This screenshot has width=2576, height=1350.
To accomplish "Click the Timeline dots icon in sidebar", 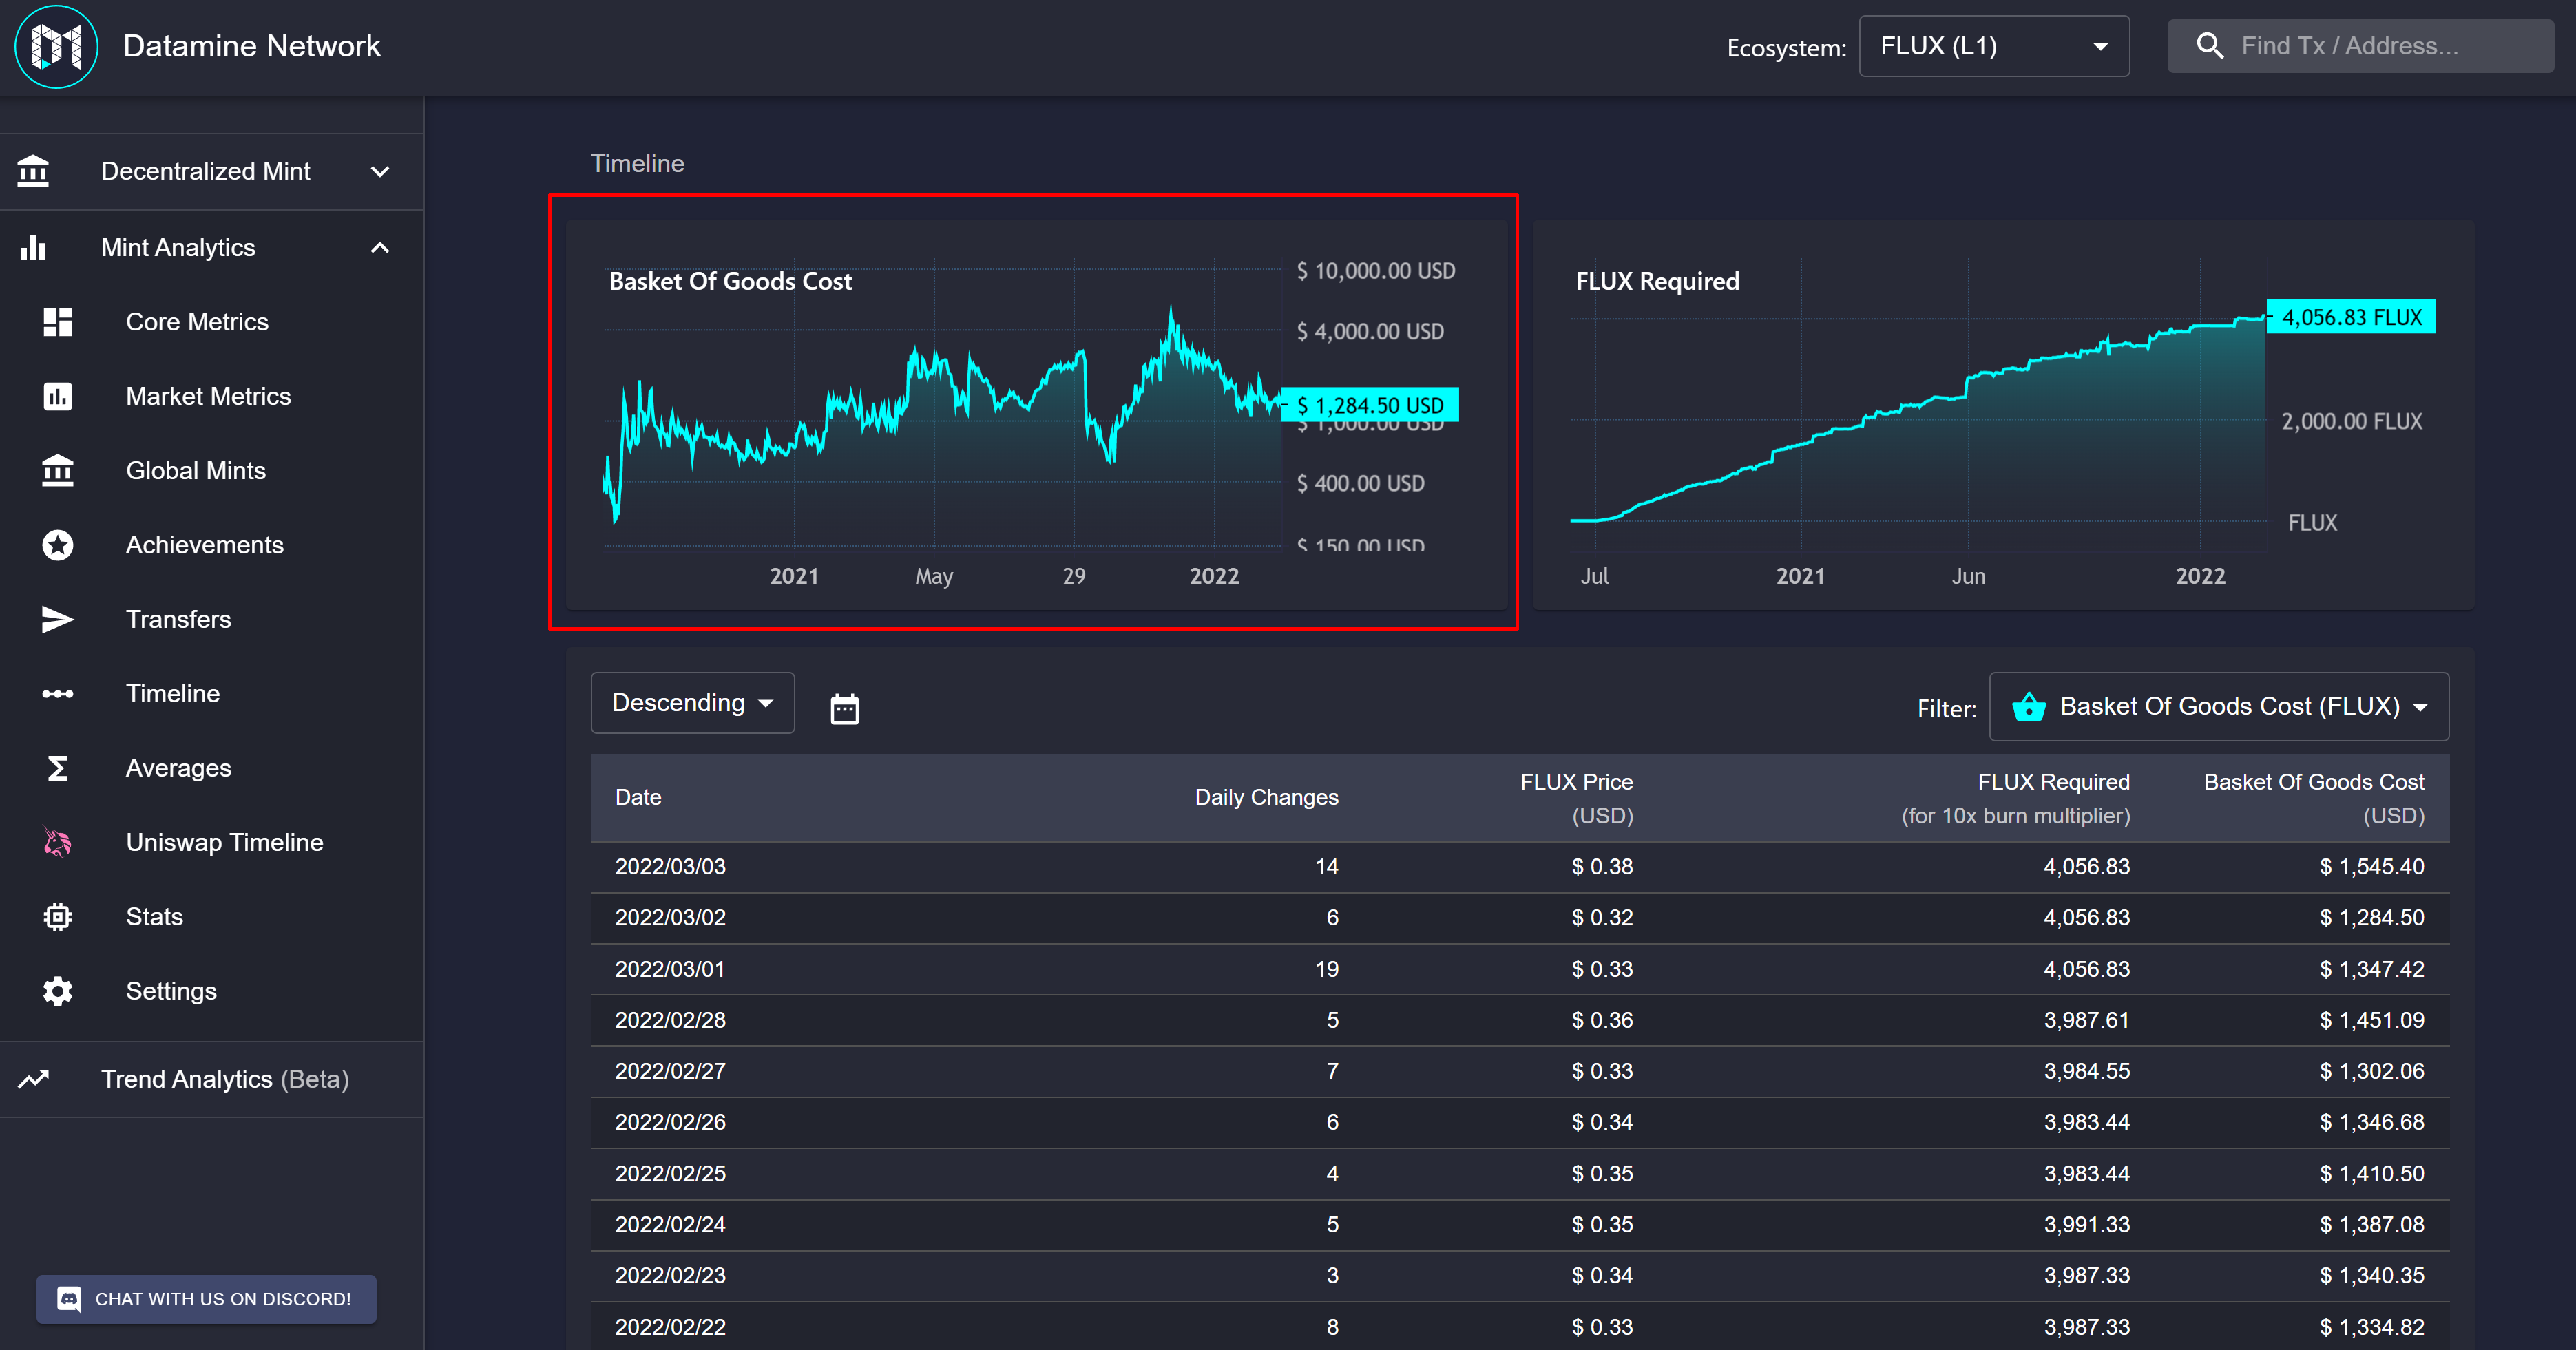I will [58, 693].
